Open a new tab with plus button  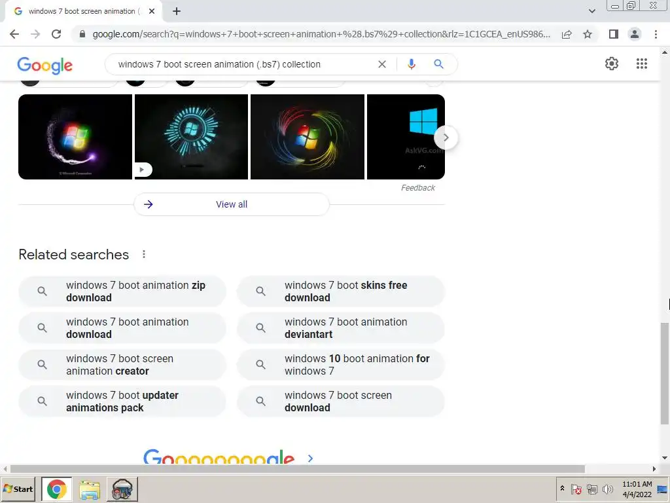point(177,11)
